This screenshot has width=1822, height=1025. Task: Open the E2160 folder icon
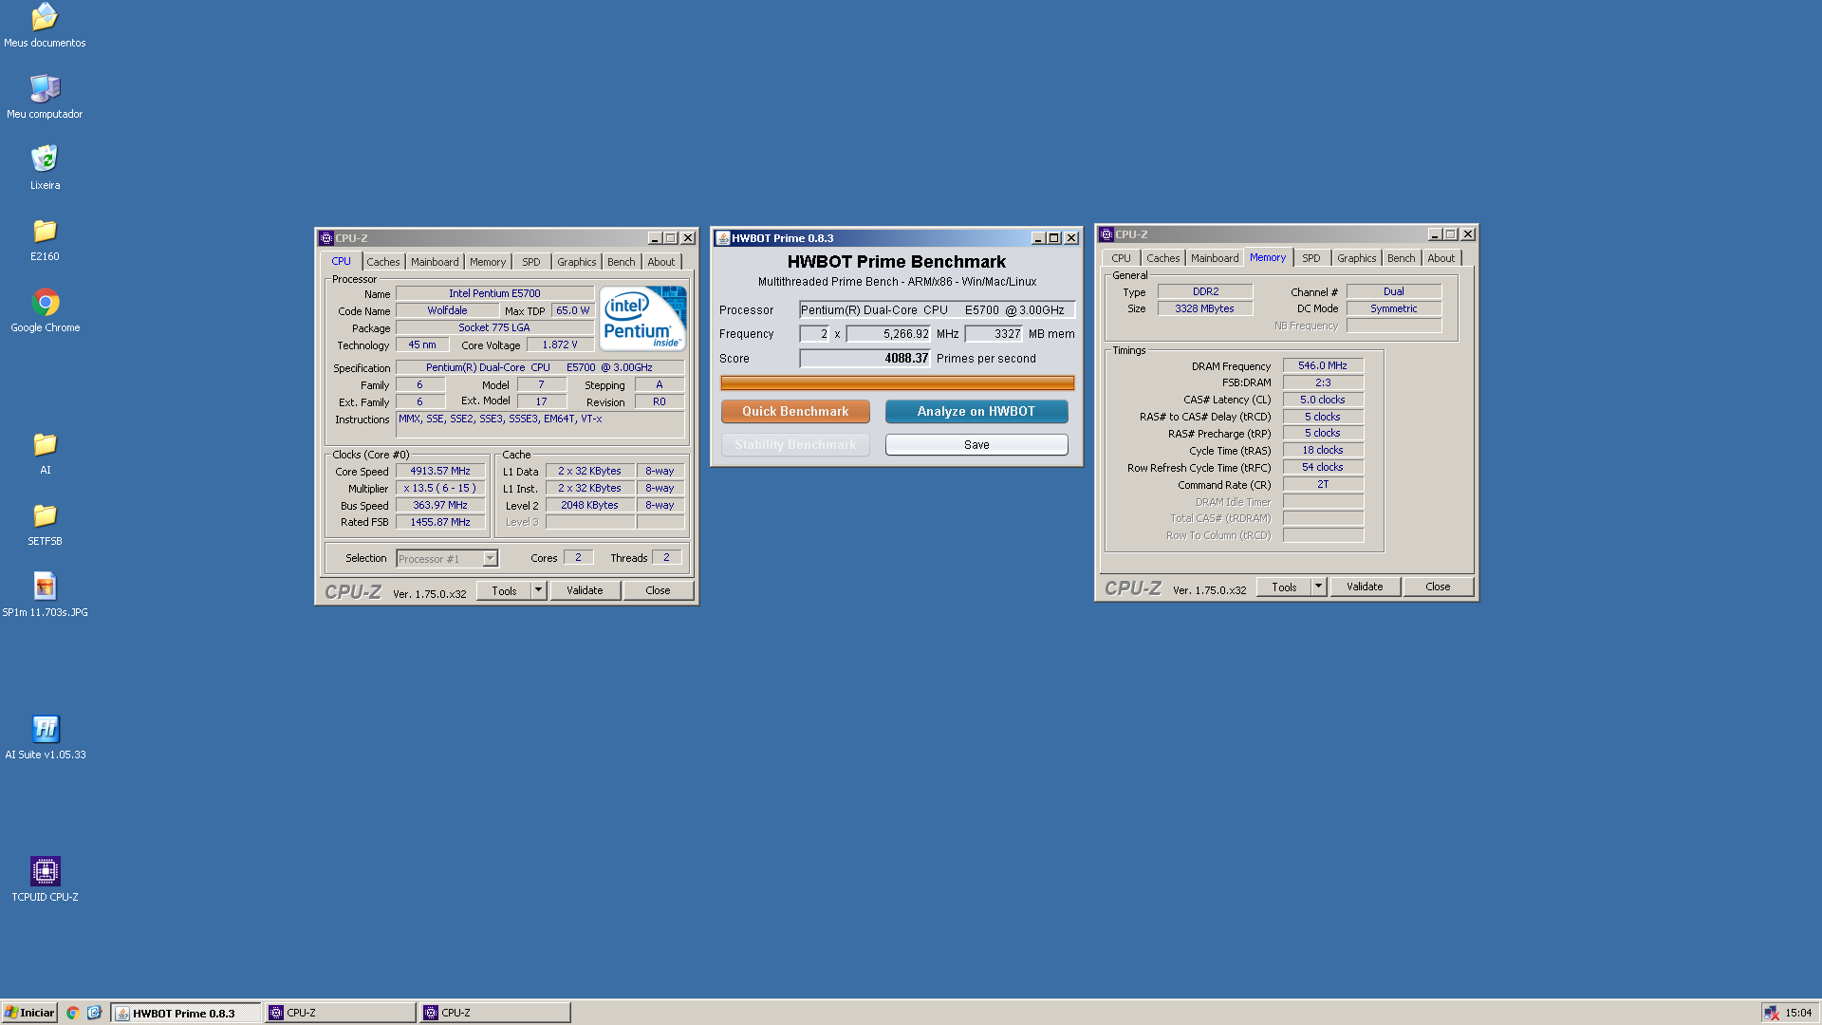click(45, 239)
